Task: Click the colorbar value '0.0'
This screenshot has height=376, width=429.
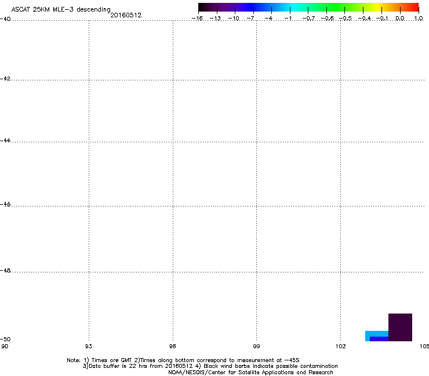Action: coord(400,19)
